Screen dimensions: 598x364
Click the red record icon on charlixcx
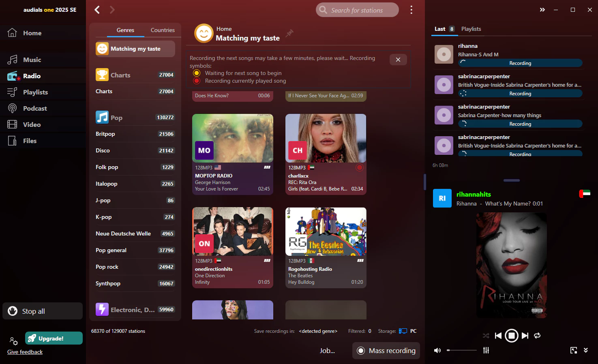[359, 167]
